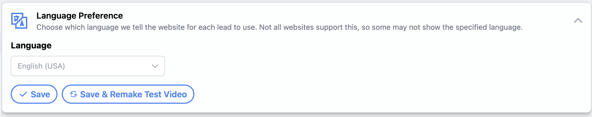Click the word Save in Save button
Screen dimensions: 592x117
[x=40, y=94]
